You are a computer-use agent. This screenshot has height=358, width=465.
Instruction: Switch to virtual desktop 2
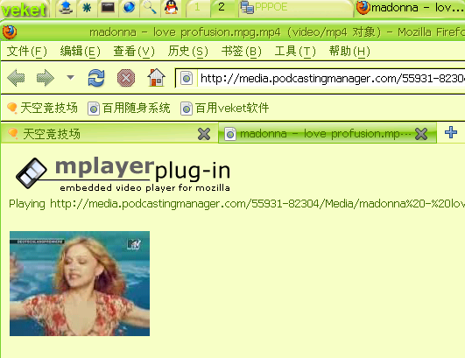(222, 7)
